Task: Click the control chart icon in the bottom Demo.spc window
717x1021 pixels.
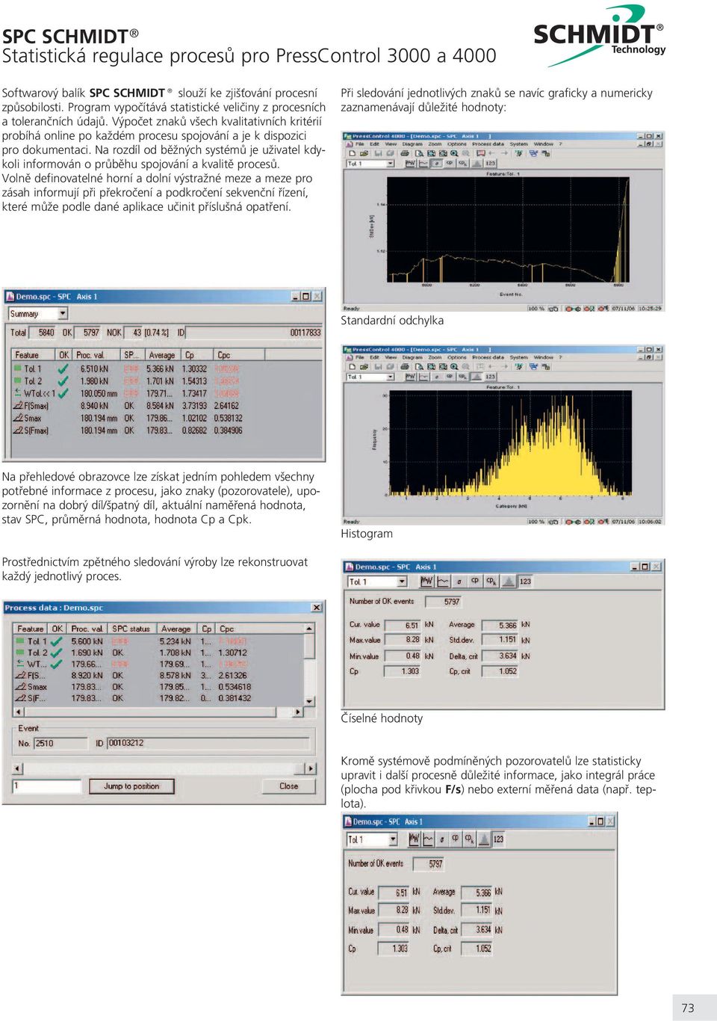Action: pyautogui.click(x=415, y=839)
